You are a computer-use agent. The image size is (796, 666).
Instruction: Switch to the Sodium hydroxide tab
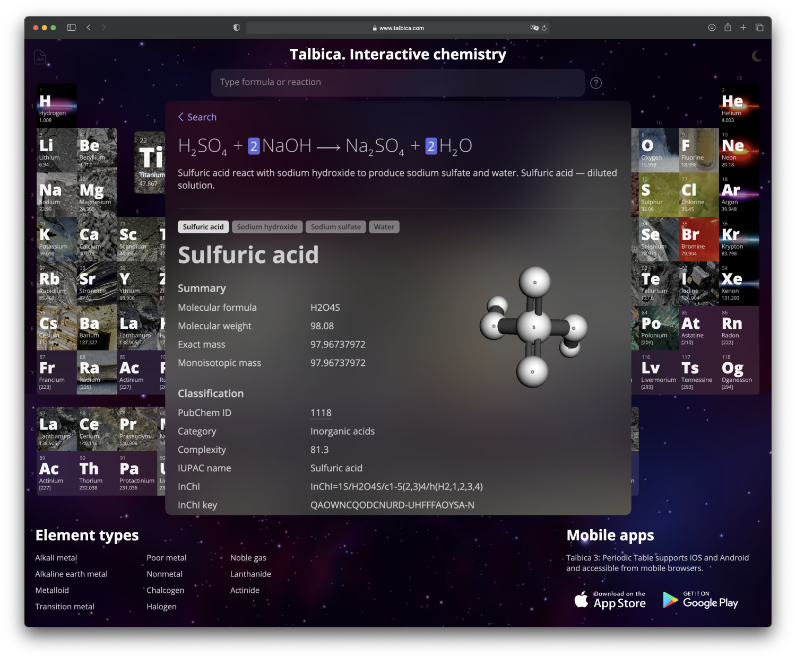267,227
